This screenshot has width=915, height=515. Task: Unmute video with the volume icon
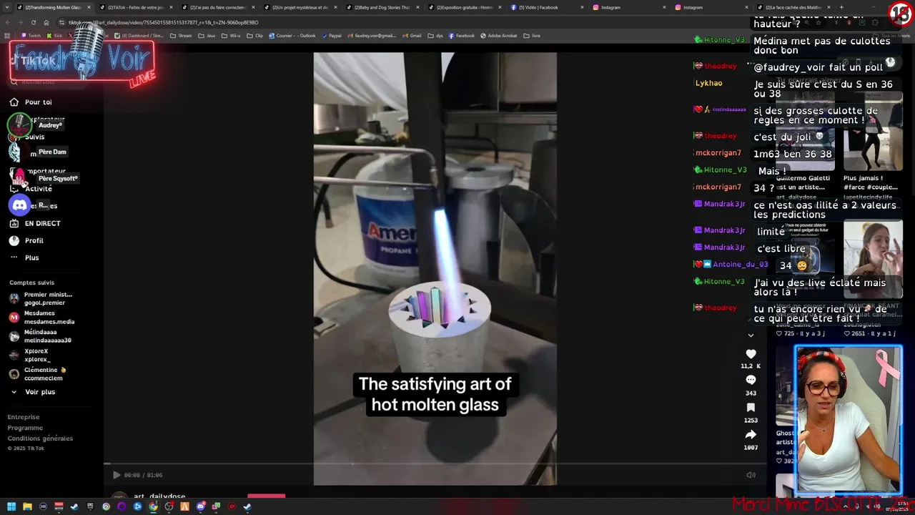point(751,475)
